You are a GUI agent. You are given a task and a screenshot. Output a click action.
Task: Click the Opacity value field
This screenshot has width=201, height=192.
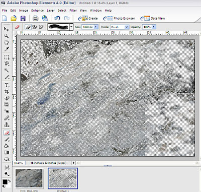[x=147, y=27]
